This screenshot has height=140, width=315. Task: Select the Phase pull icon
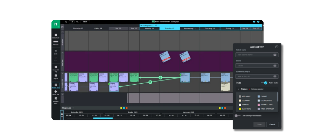coord(56,92)
